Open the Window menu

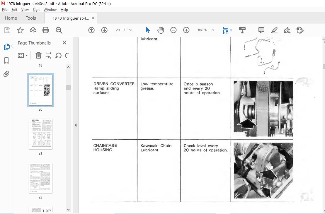coord(50,10)
